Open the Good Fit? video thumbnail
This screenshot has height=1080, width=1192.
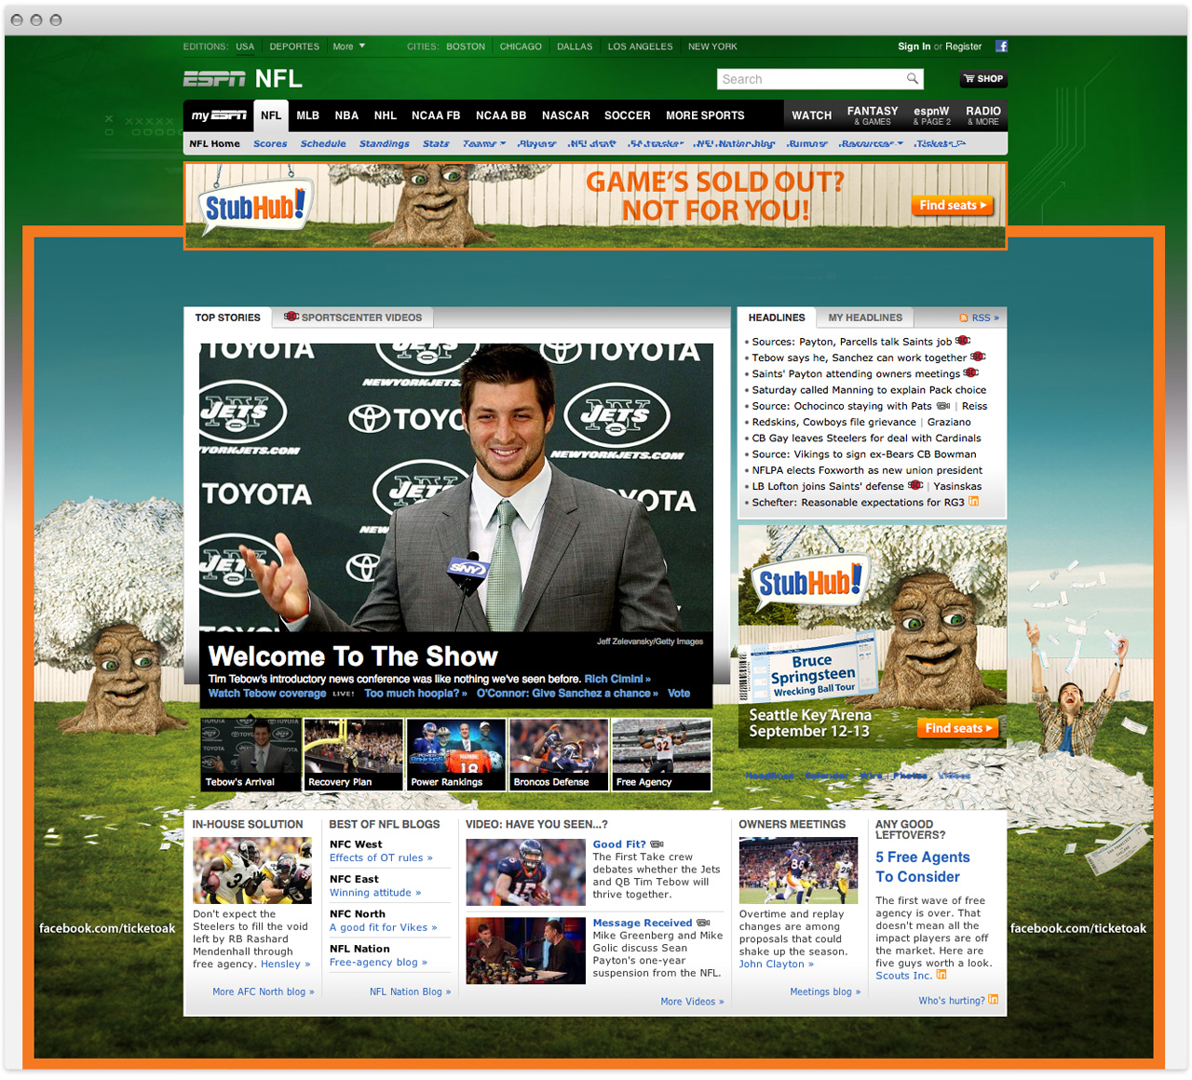pos(526,872)
